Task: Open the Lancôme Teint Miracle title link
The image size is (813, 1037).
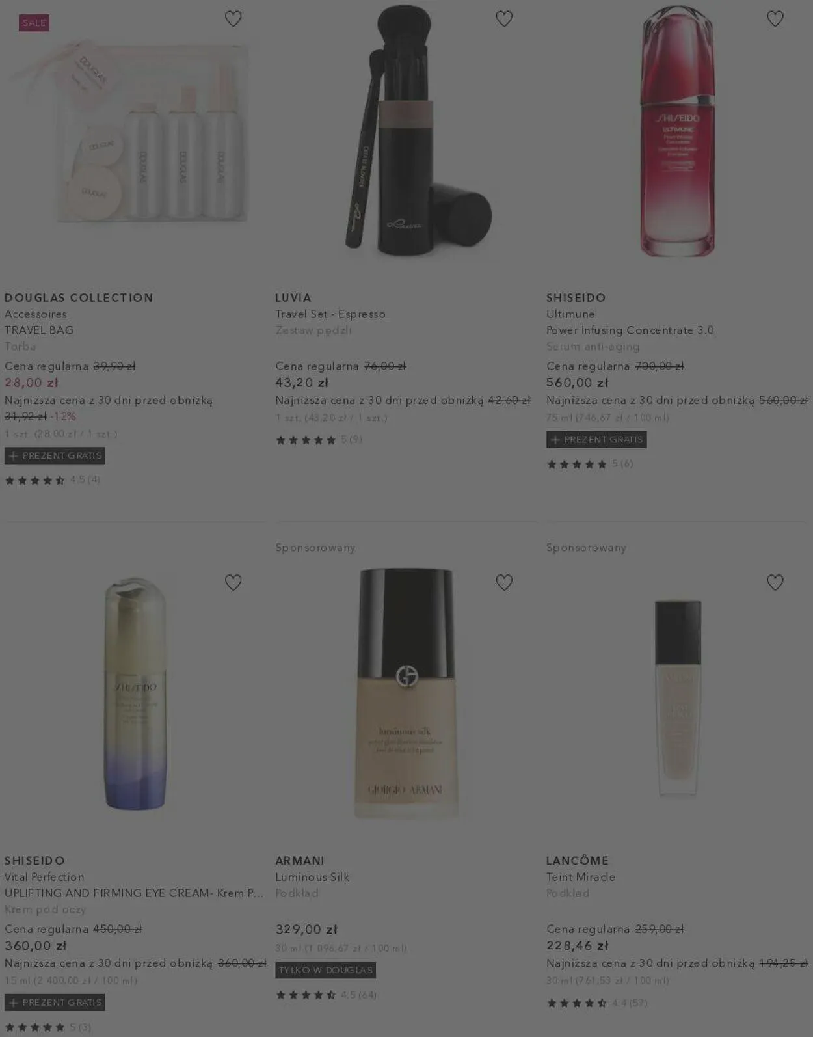Action: point(581,877)
